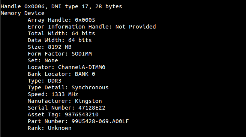Click the Locator value ChannelA-DIMM0
246x137 pixels.
[x=82, y=67]
